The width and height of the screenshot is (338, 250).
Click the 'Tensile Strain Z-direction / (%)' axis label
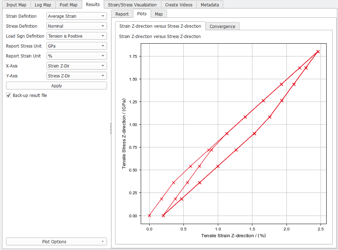point(234,235)
